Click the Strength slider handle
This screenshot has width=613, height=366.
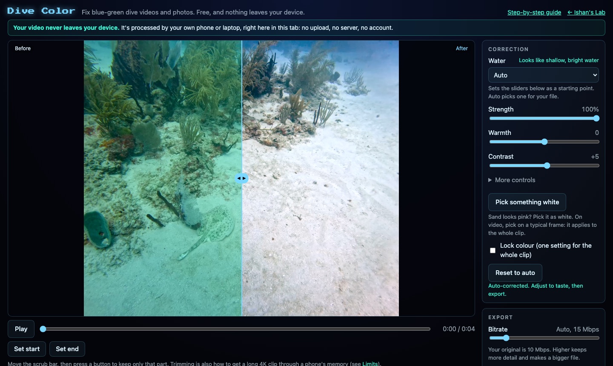point(596,118)
